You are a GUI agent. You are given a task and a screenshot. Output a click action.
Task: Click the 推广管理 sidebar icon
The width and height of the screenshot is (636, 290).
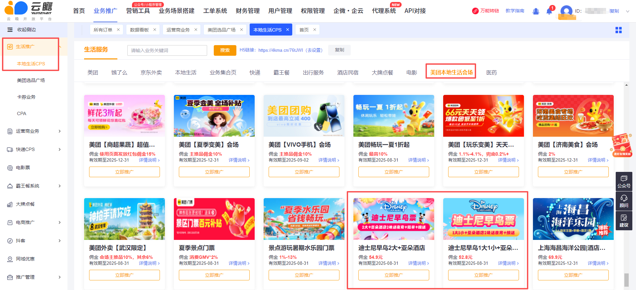click(x=10, y=277)
